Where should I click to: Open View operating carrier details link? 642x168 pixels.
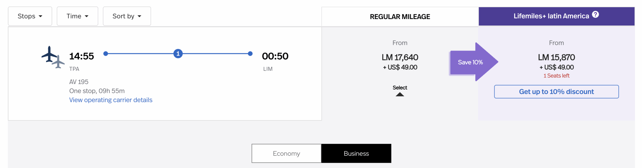[x=111, y=100]
